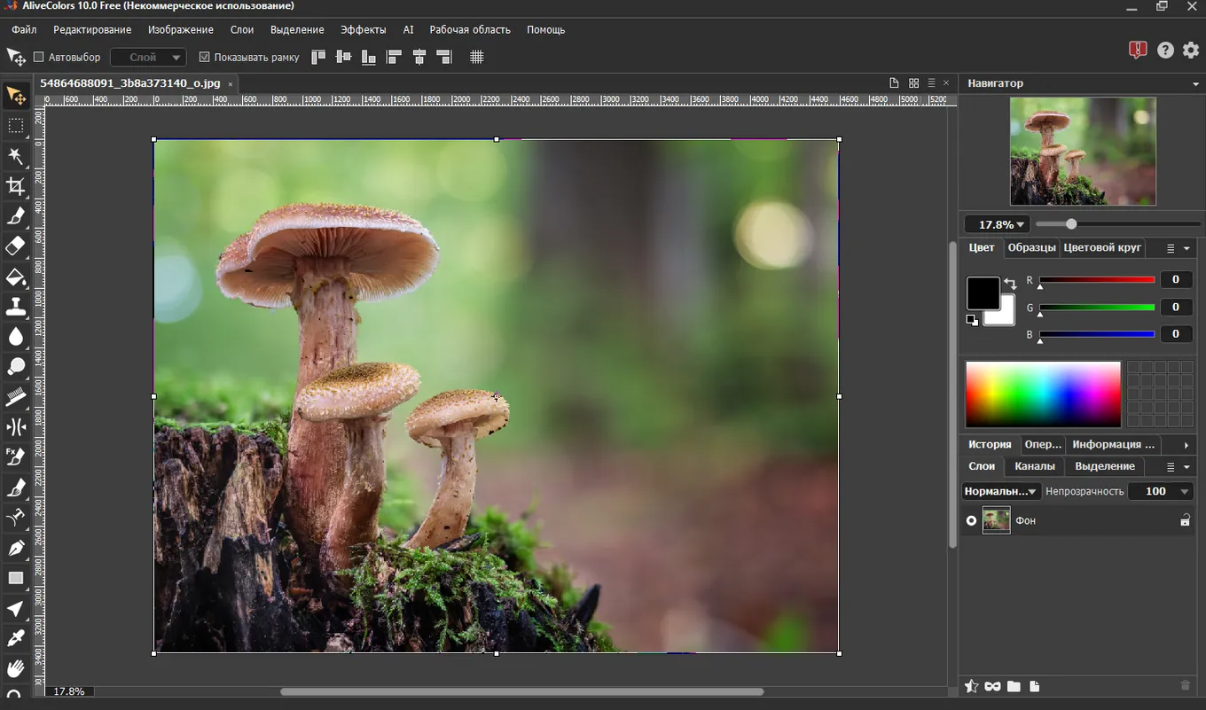Viewport: 1206px width, 710px height.
Task: Expand the 17.8% zoom dropdown
Action: [997, 225]
